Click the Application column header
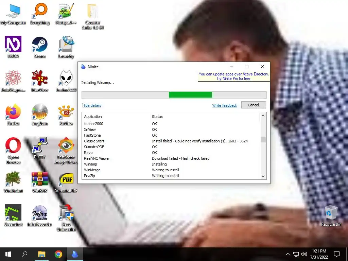348x261 pixels. point(116,117)
